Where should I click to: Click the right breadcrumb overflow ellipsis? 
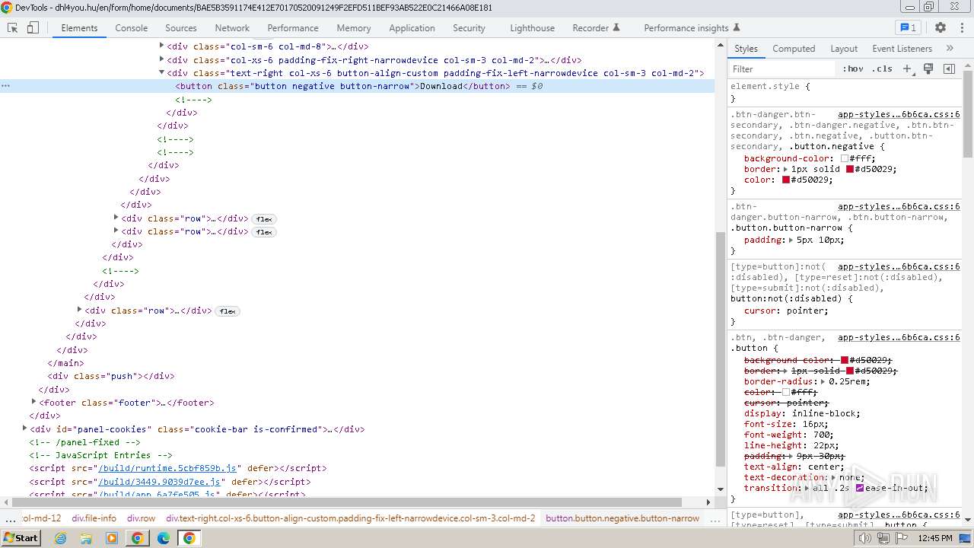pos(715,518)
